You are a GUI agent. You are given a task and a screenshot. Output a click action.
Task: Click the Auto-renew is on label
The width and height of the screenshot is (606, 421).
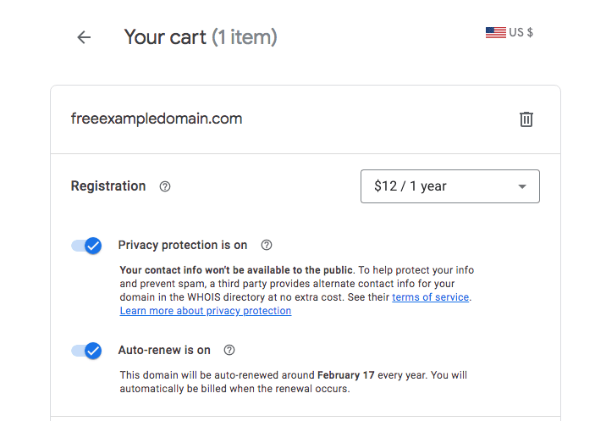pos(164,350)
